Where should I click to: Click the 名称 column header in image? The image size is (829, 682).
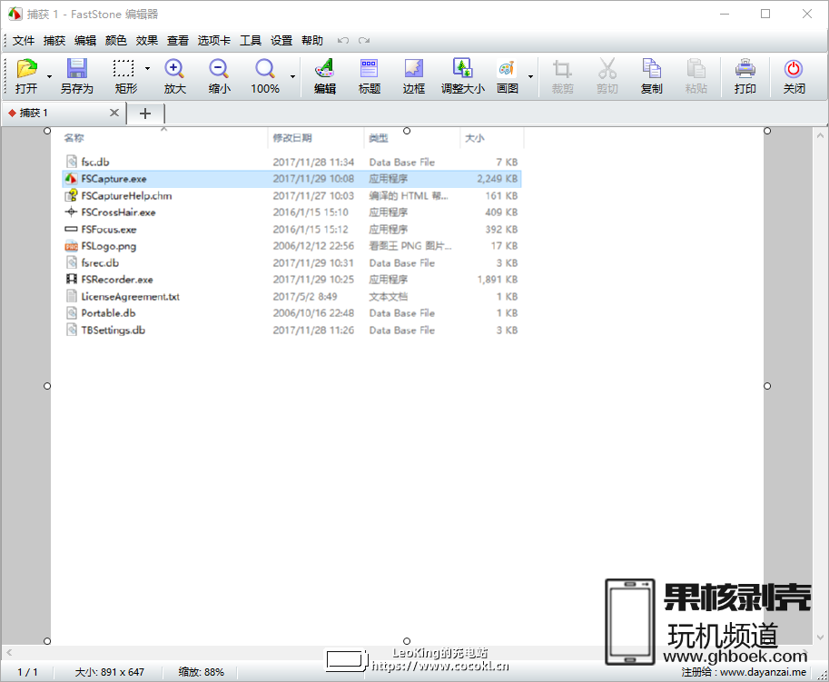tap(74, 138)
